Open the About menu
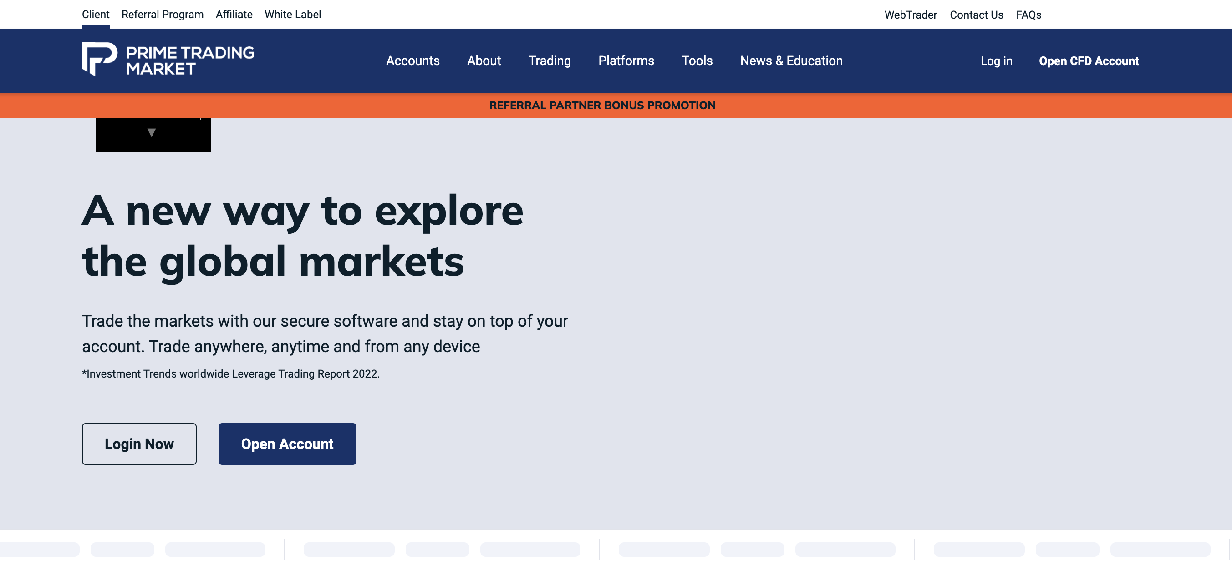1232x585 pixels. click(x=484, y=61)
